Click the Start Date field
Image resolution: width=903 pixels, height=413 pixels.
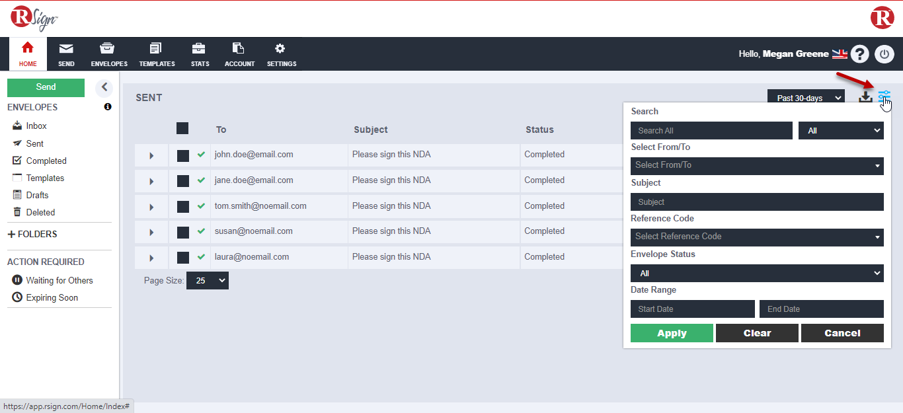pos(692,309)
